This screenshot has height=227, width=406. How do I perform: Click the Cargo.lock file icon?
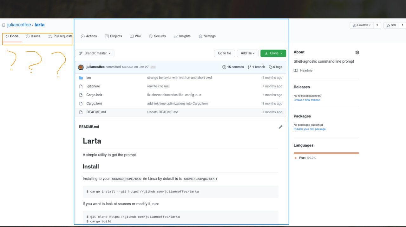81,95
